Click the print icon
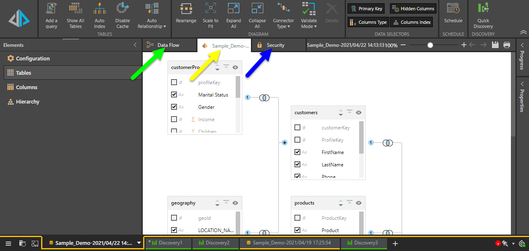Viewport: 529px width, 251px height. pyautogui.click(x=507, y=45)
